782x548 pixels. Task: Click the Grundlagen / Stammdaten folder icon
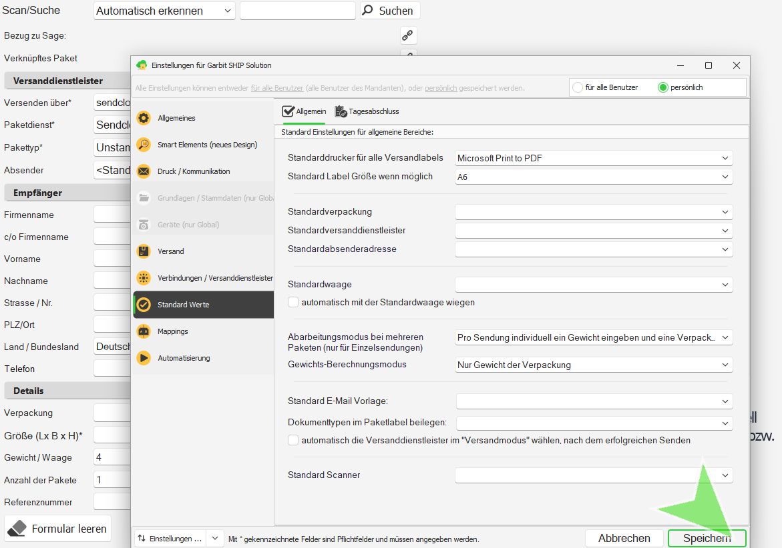point(144,197)
